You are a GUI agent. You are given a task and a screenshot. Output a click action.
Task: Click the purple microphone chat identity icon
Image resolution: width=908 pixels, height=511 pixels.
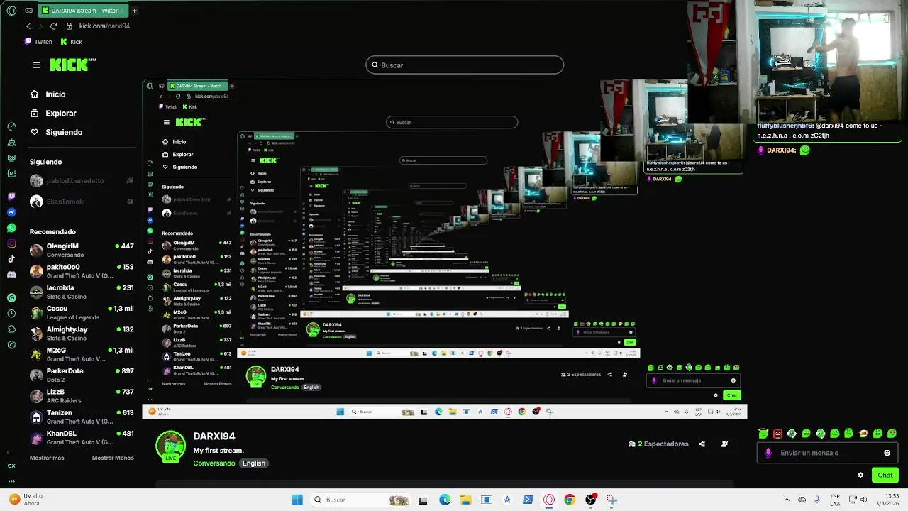tap(768, 453)
